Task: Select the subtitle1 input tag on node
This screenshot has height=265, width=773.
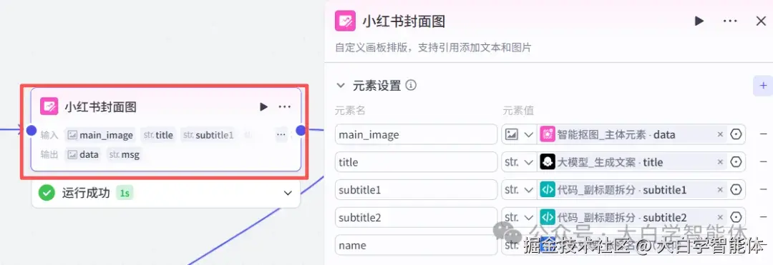Action: 208,135
